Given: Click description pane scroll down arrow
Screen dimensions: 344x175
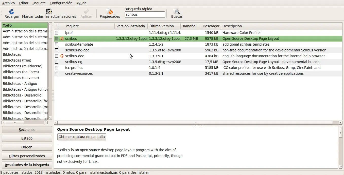Looking at the screenshot, I should [340, 167].
